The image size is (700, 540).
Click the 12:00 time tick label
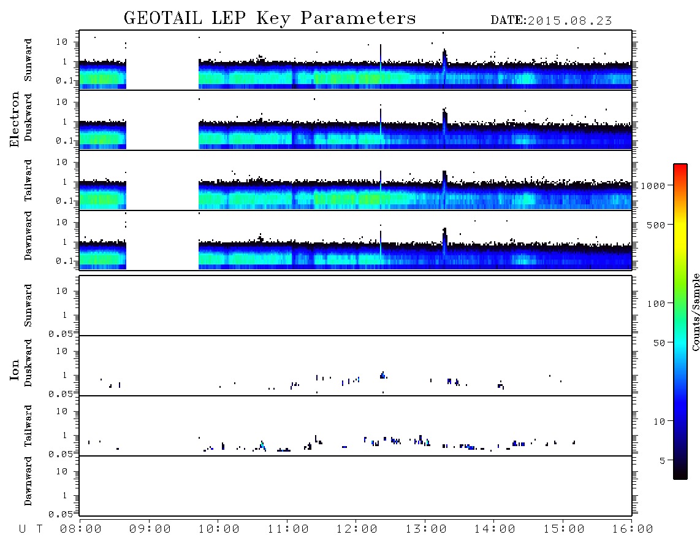[357, 530]
